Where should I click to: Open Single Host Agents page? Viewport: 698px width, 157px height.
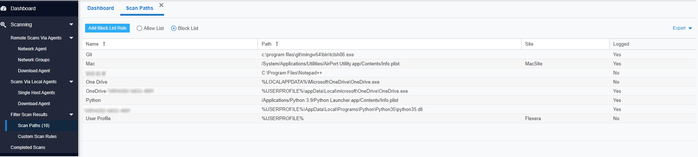point(36,93)
